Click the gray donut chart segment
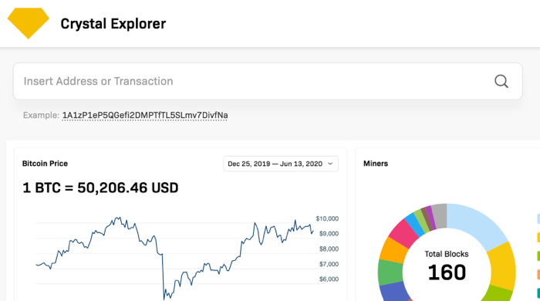540x301 pixels. (440, 215)
